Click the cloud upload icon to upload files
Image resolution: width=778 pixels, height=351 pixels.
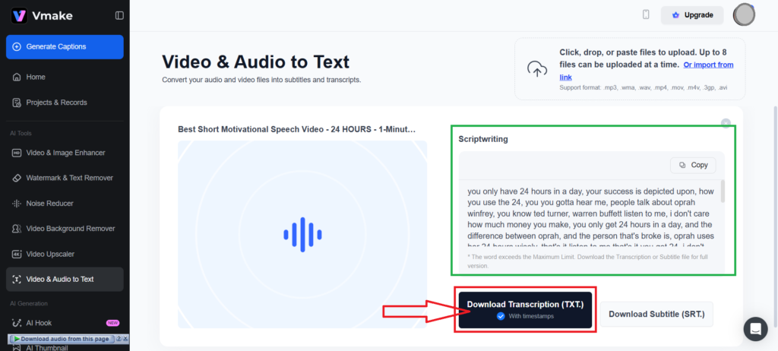537,69
